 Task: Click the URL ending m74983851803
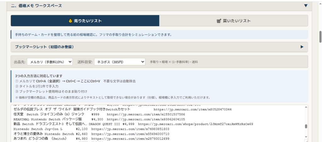pyautogui.click(x=130, y=129)
